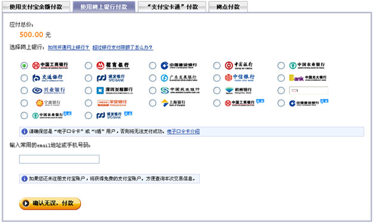The image size is (374, 223).
Task: Select the 招商银行 radio button
Action: pyautogui.click(x=88, y=66)
